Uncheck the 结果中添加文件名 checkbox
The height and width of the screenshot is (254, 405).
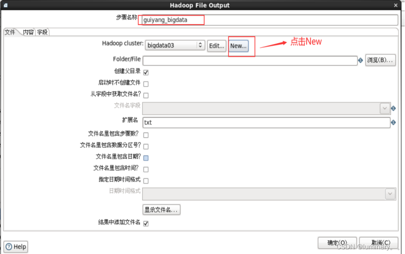tap(146, 223)
